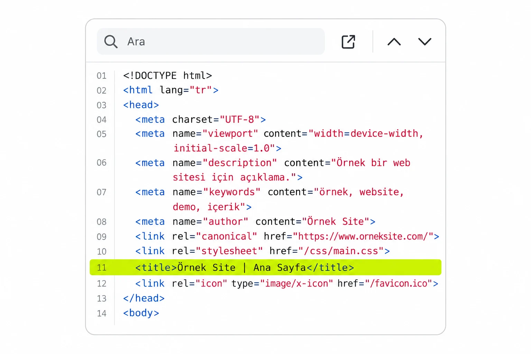Select the meta author line
This screenshot has width=531, height=354.
[x=255, y=222]
